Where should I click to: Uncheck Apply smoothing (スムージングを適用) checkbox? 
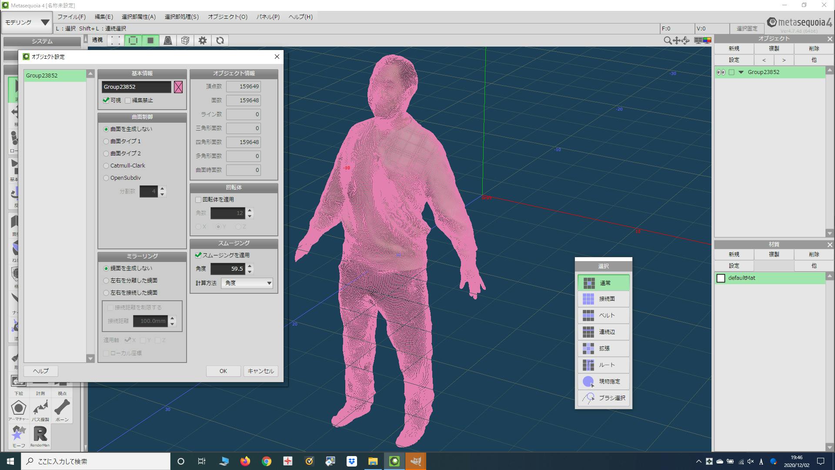click(x=198, y=255)
